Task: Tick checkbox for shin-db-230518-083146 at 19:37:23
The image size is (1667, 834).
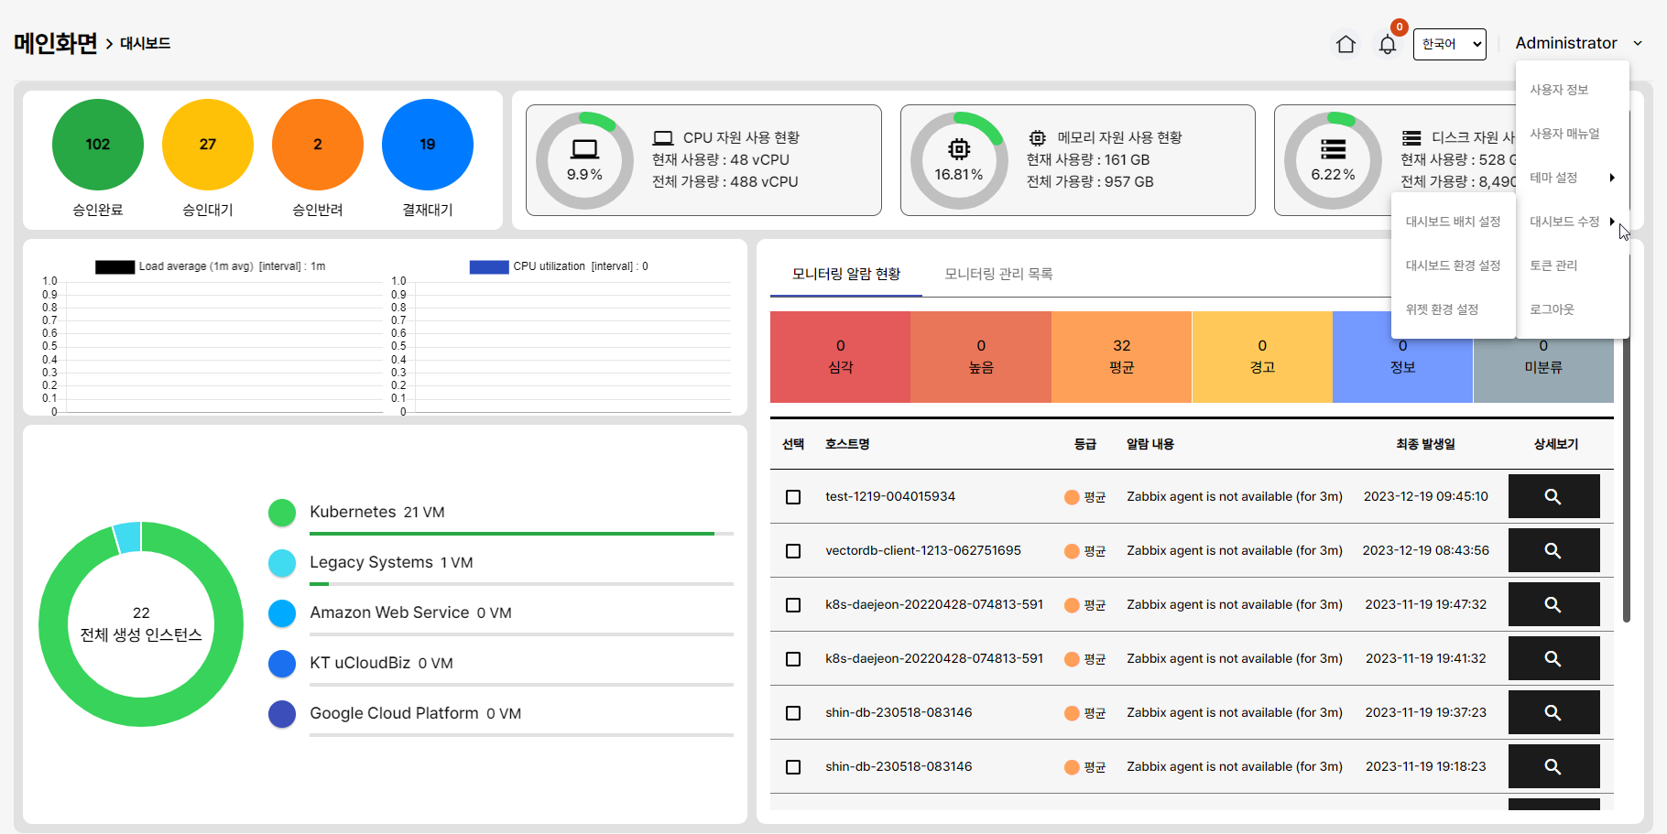Action: [793, 713]
